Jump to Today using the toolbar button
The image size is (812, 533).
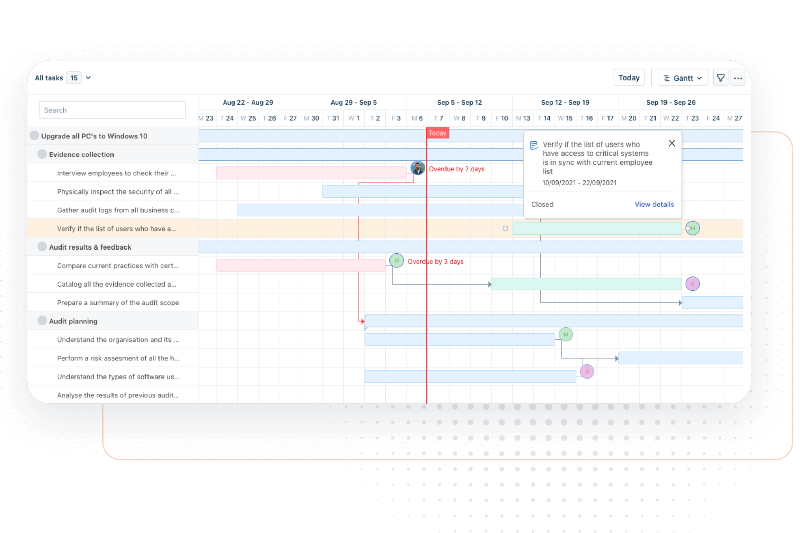pyautogui.click(x=629, y=77)
